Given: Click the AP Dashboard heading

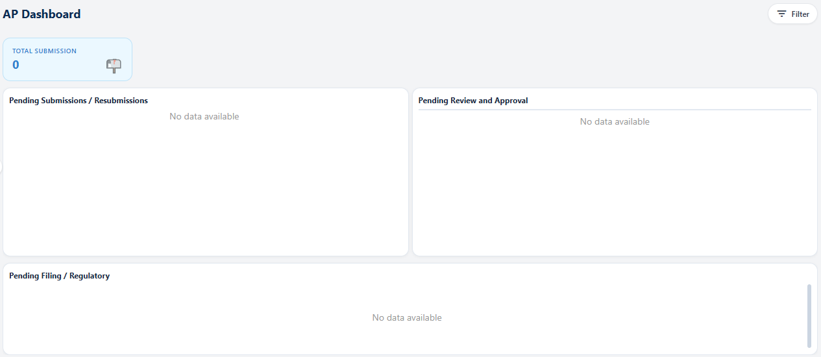Looking at the screenshot, I should 42,14.
